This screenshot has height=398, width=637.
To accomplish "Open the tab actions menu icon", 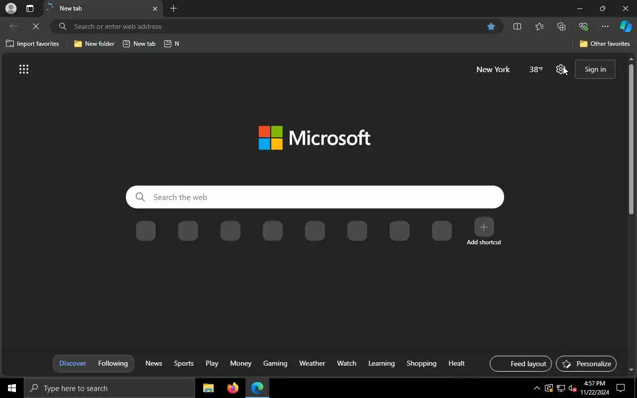I will pos(30,8).
